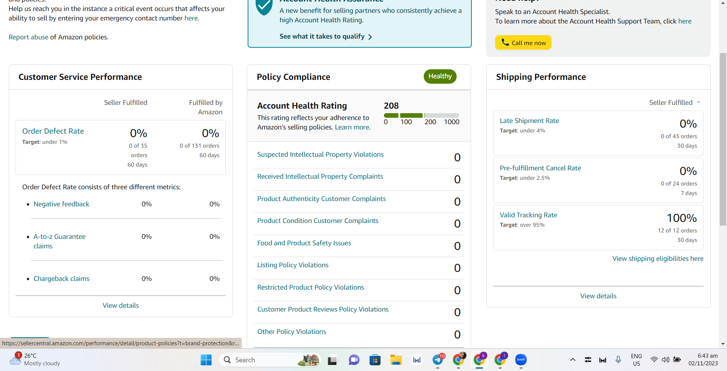This screenshot has height=371, width=727.
Task: Open the Pre-fulfillment Cancel Rate link
Action: tap(540, 168)
